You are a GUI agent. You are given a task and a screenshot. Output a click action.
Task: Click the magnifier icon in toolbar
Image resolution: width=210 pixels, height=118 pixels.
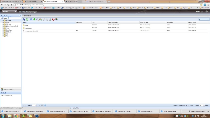(x=37, y=19)
